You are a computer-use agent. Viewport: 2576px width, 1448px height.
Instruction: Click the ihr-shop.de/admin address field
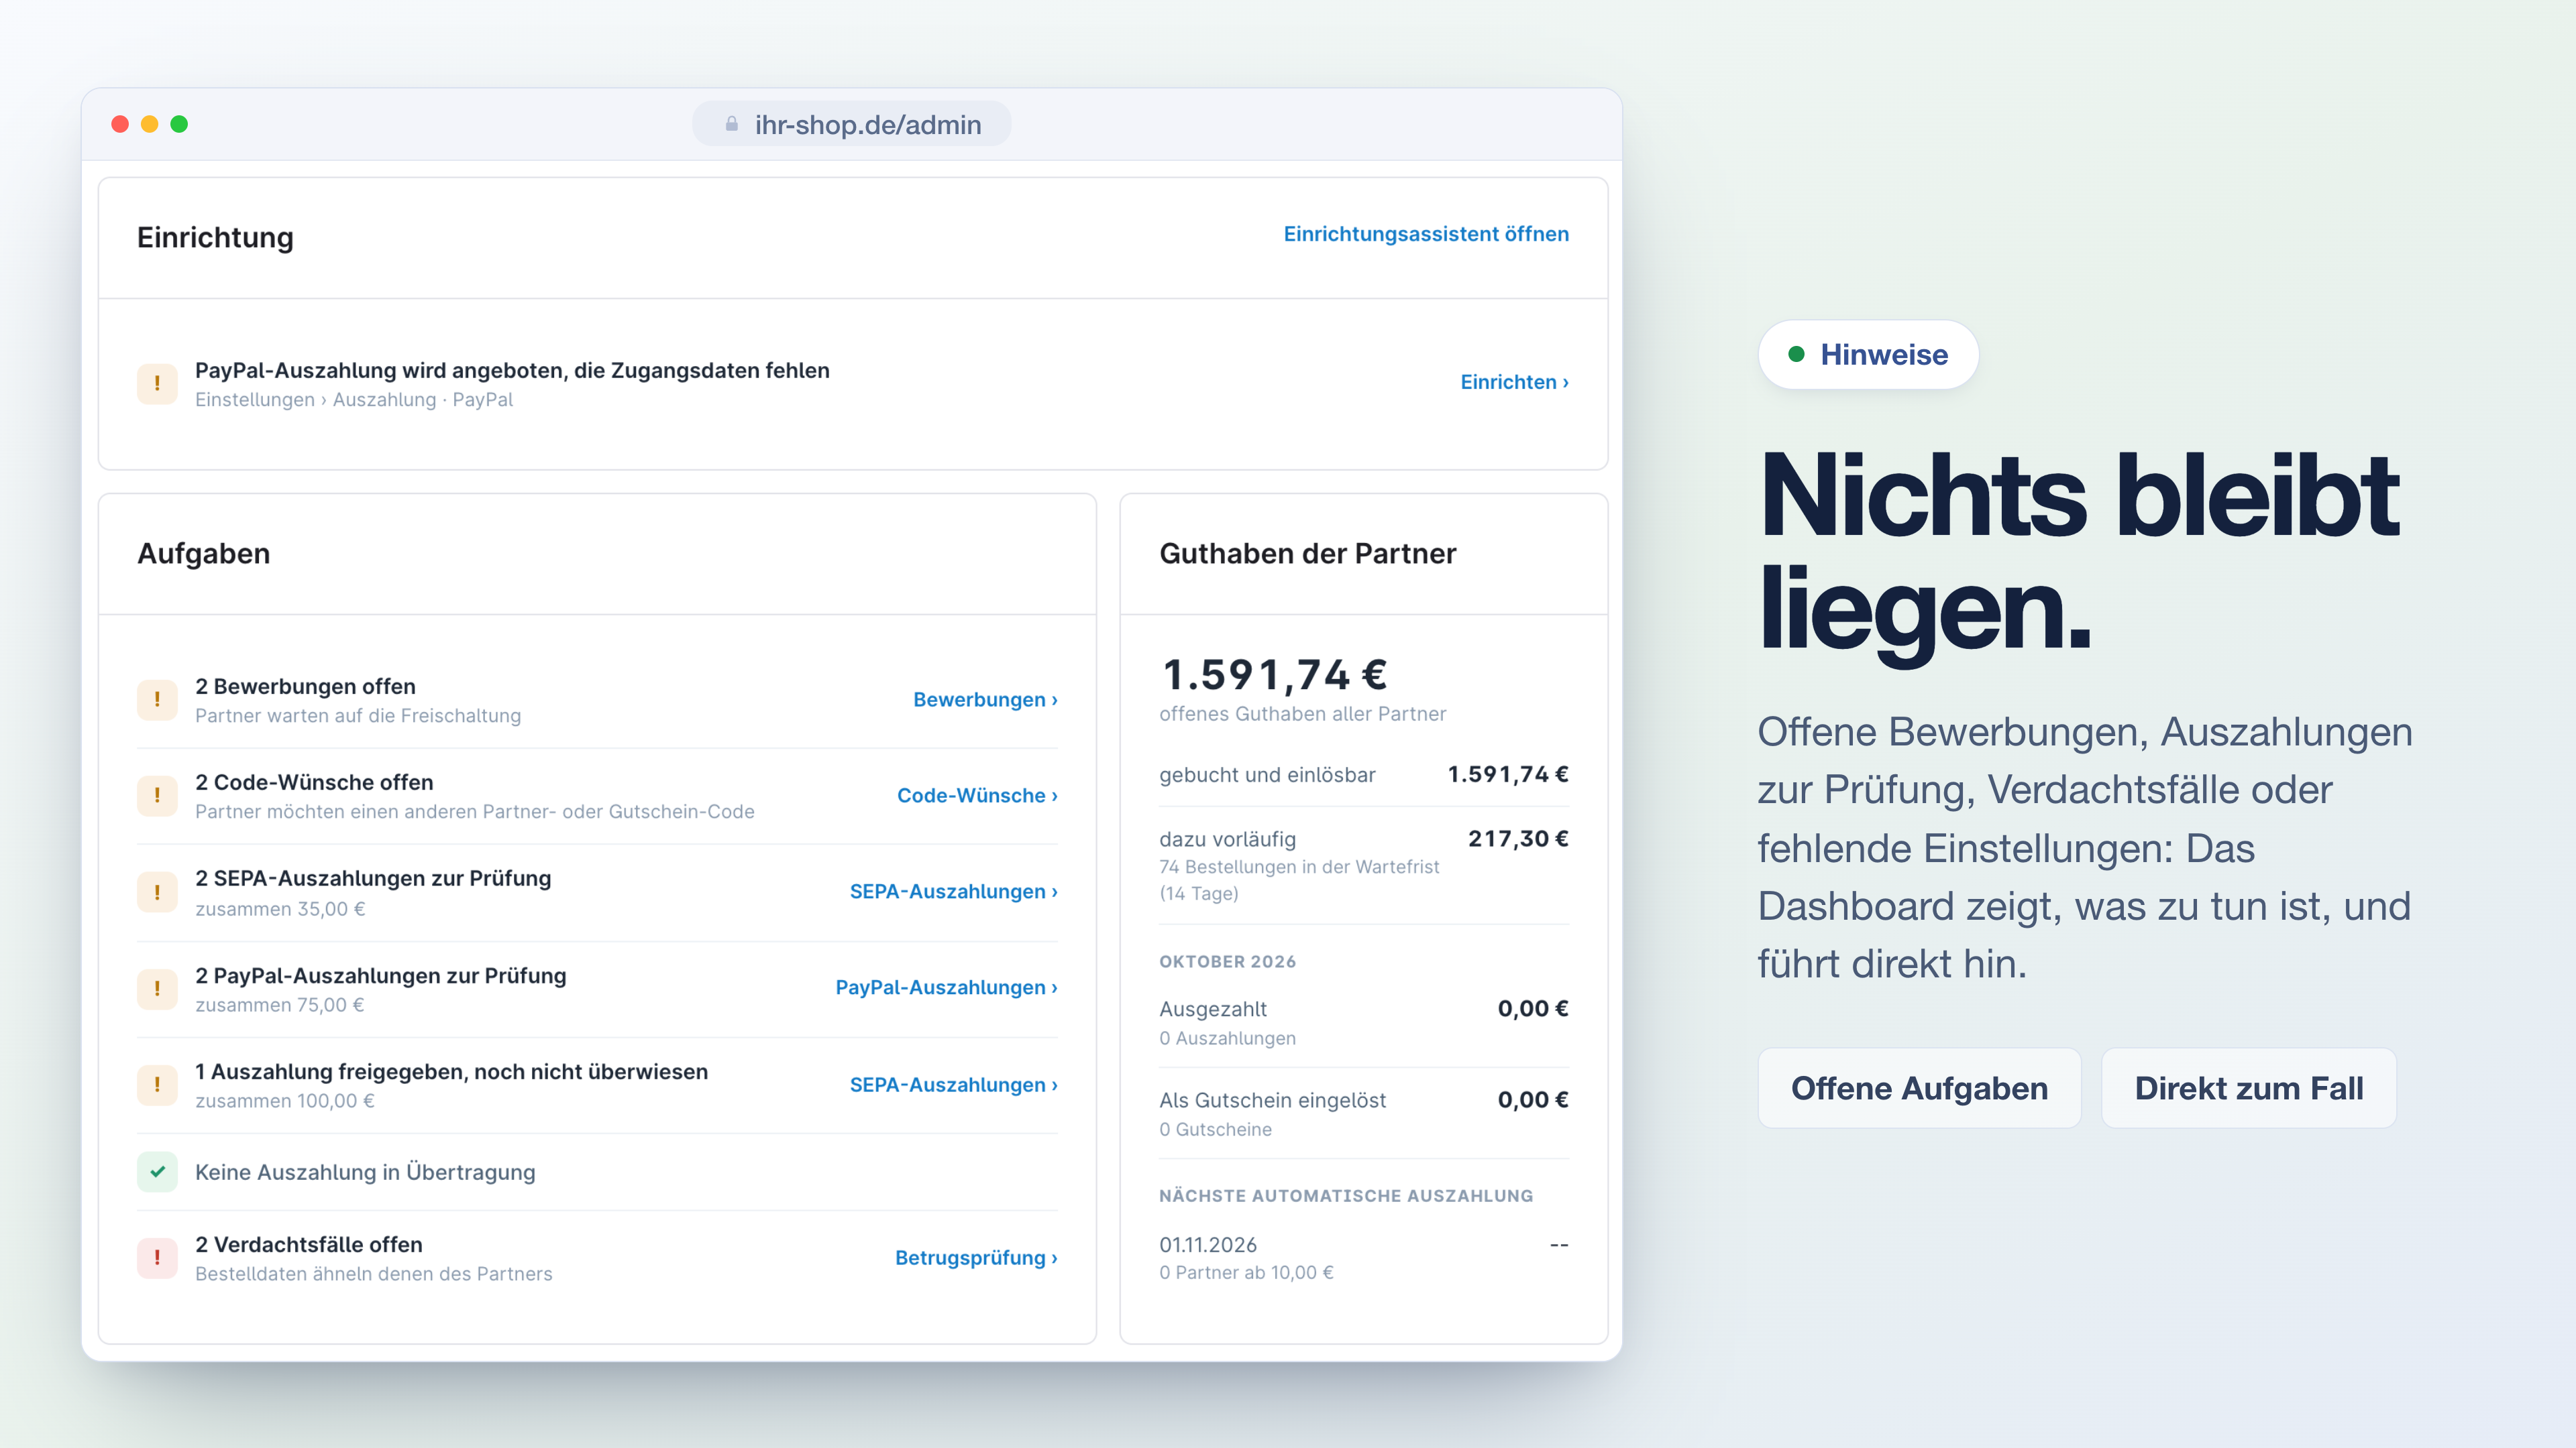click(851, 124)
